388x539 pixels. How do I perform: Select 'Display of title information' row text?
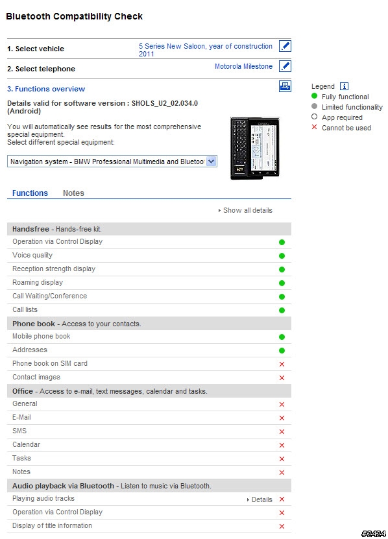click(52, 525)
